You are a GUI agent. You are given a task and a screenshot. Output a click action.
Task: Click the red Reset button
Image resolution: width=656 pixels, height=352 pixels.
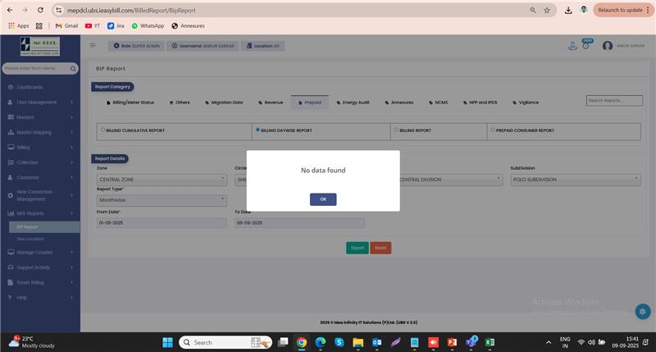380,248
